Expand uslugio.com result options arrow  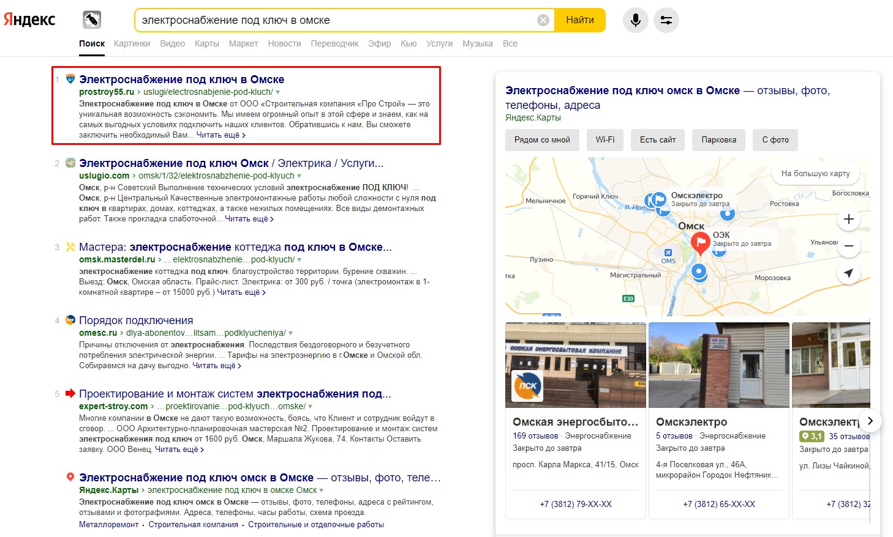pyautogui.click(x=300, y=176)
